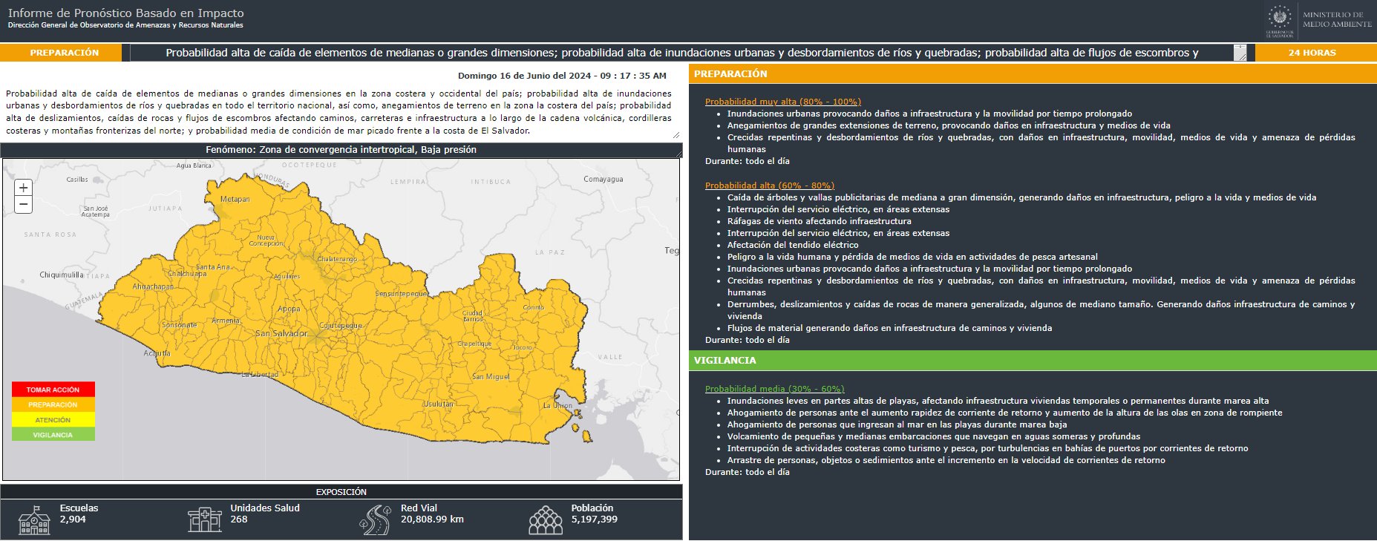Select the orange PREPARACIÓN legend swatch
Viewport: 1377px width, 541px height.
pos(53,404)
